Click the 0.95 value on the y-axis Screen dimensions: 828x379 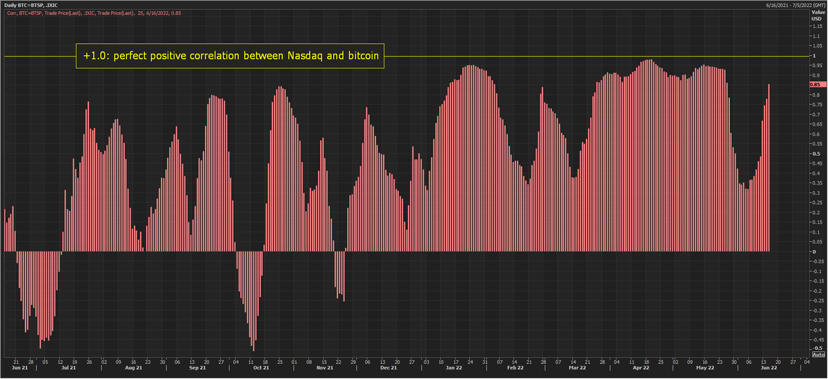pos(817,65)
